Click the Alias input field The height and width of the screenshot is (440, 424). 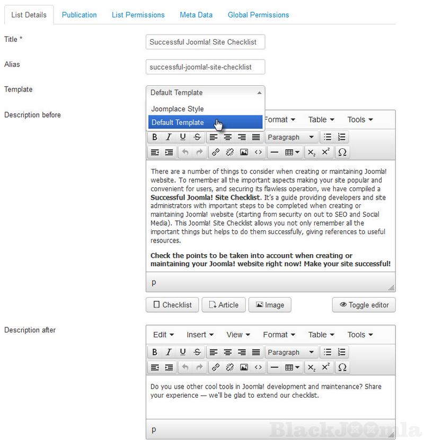coord(205,67)
